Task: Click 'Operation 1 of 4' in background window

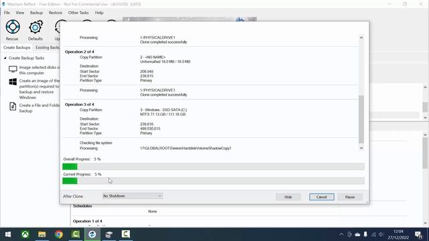Action: 88,221
